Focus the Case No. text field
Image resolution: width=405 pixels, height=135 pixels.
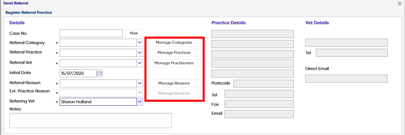click(x=91, y=33)
